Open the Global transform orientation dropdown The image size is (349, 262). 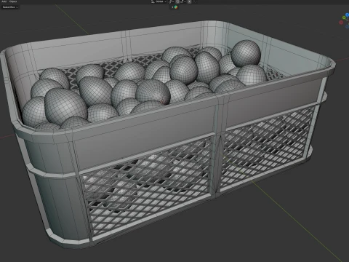coord(159,1)
